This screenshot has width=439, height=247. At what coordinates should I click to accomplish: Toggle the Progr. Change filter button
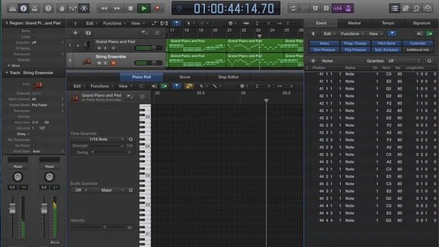355,43
